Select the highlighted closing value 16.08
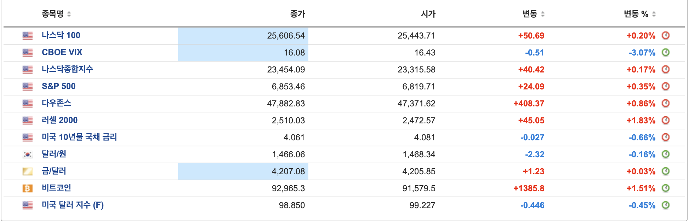This screenshot has height=222, width=689. pyautogui.click(x=294, y=53)
